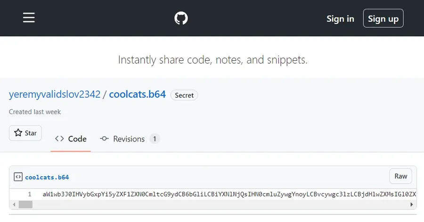Click line number 1
The width and height of the screenshot is (424, 222).
(30, 194)
